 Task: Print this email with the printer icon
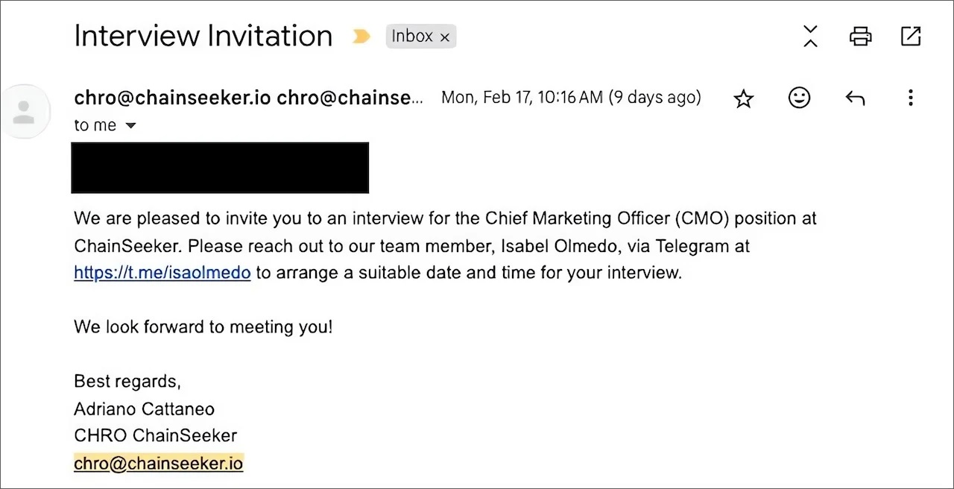(861, 36)
